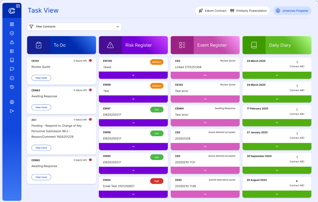Click the Task View page title
Screen dimensions: 318x202
coord(43,10)
